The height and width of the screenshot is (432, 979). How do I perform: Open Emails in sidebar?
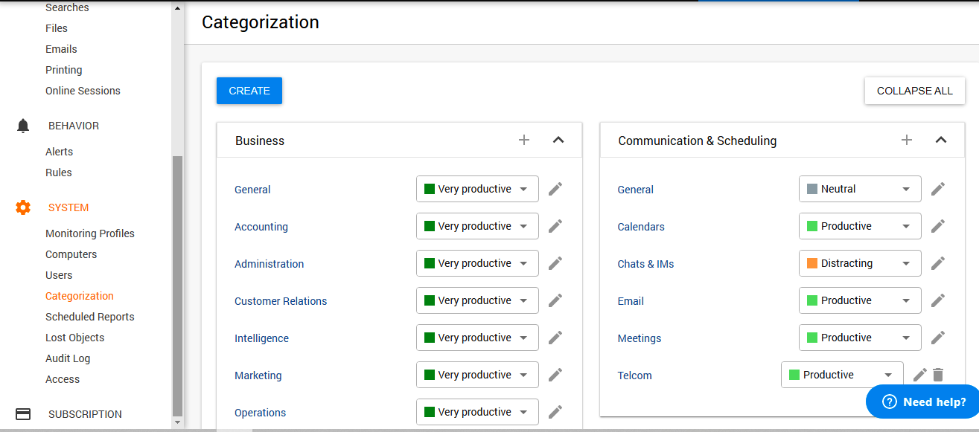point(61,49)
